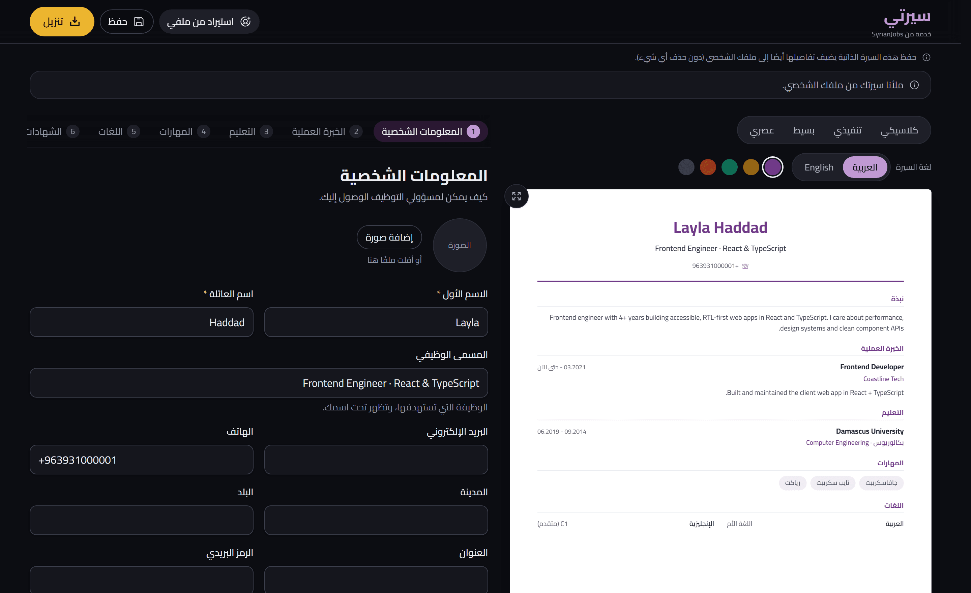The height and width of the screenshot is (593, 971).
Task: Focus the empty العنوان field
Action: point(376,580)
